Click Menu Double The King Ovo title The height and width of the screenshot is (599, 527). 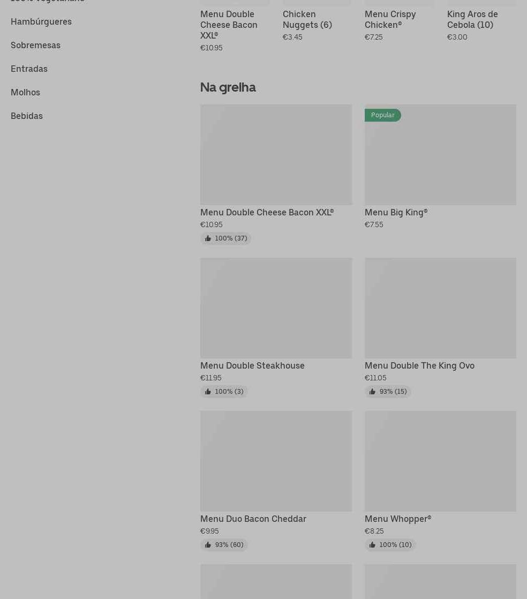pyautogui.click(x=419, y=366)
